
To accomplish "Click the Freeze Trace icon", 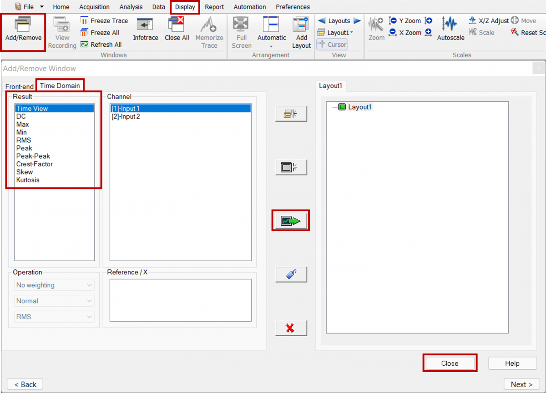I will tap(84, 20).
